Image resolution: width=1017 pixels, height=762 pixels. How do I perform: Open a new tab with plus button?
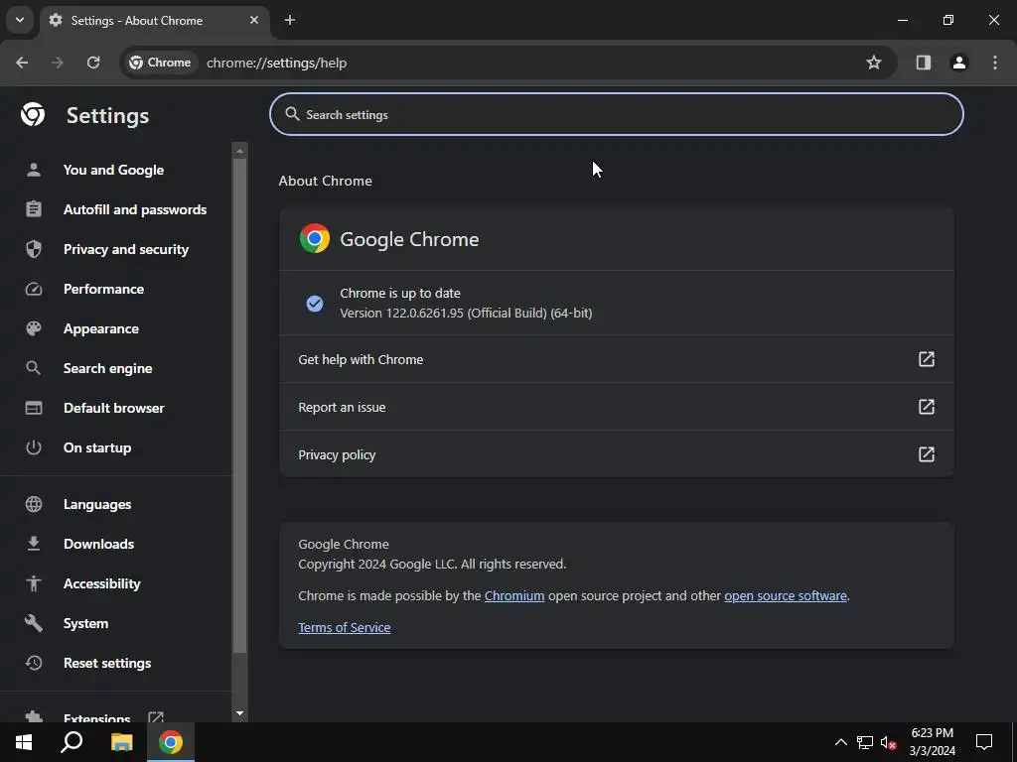click(290, 20)
